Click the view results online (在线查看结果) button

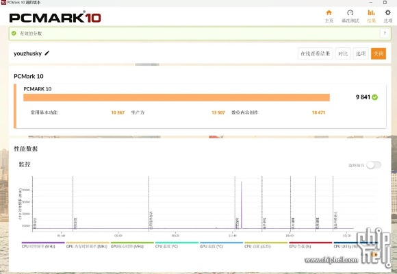[x=316, y=53]
